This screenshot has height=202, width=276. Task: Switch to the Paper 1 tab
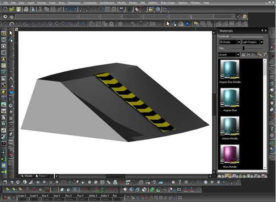coord(43,176)
